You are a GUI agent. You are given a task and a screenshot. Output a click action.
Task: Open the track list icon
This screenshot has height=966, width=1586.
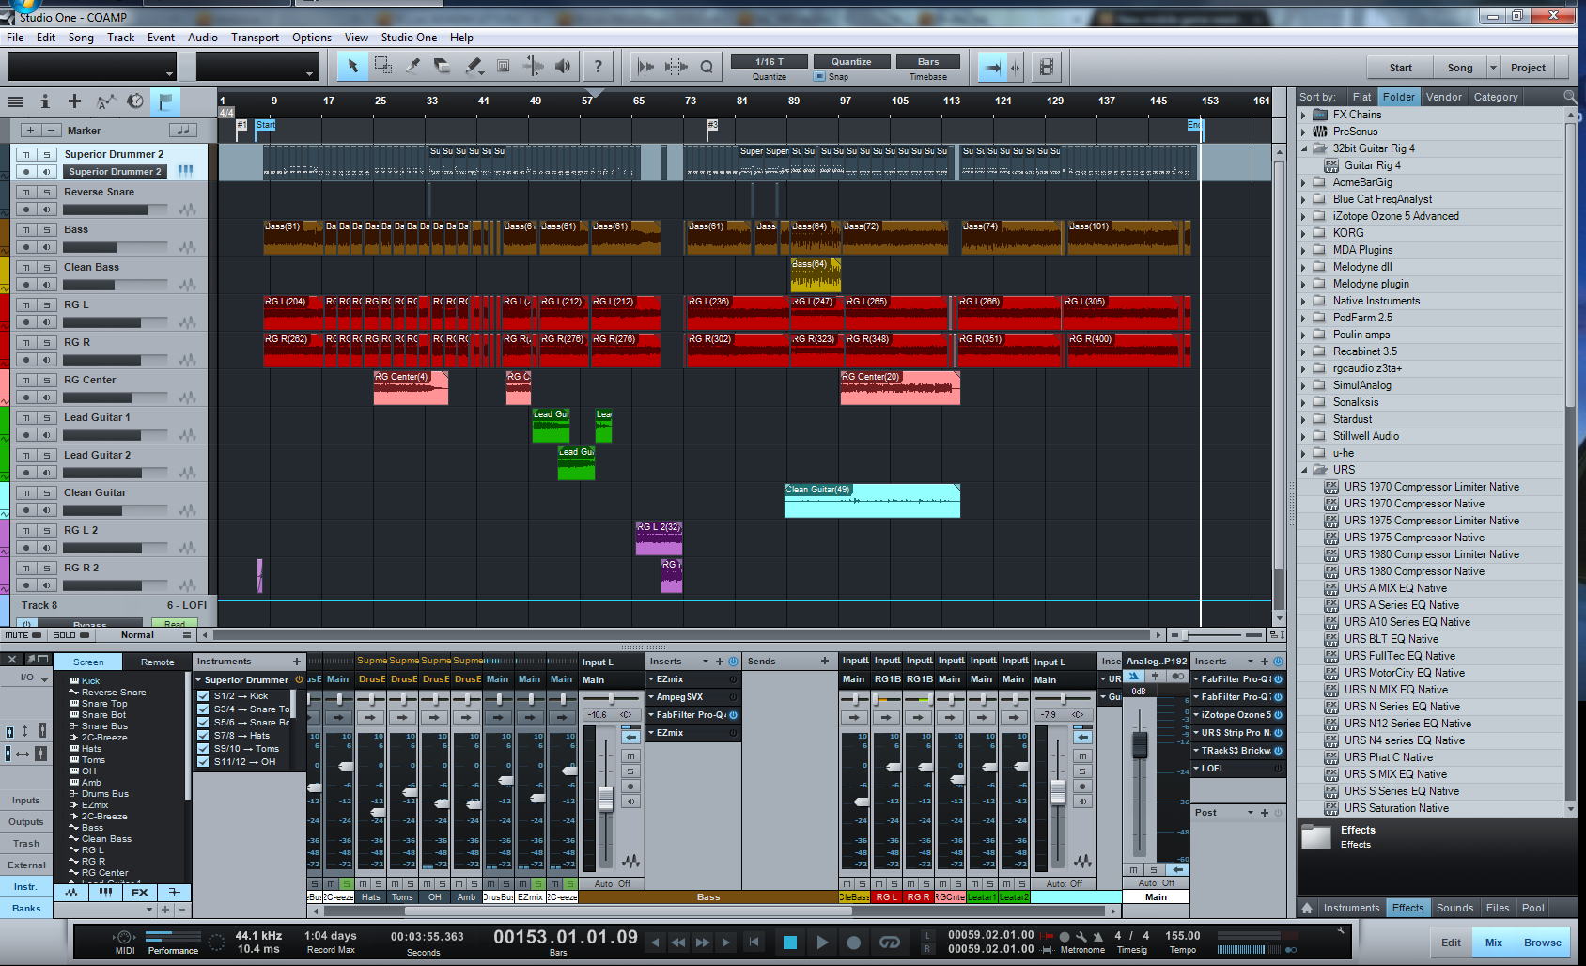(15, 101)
